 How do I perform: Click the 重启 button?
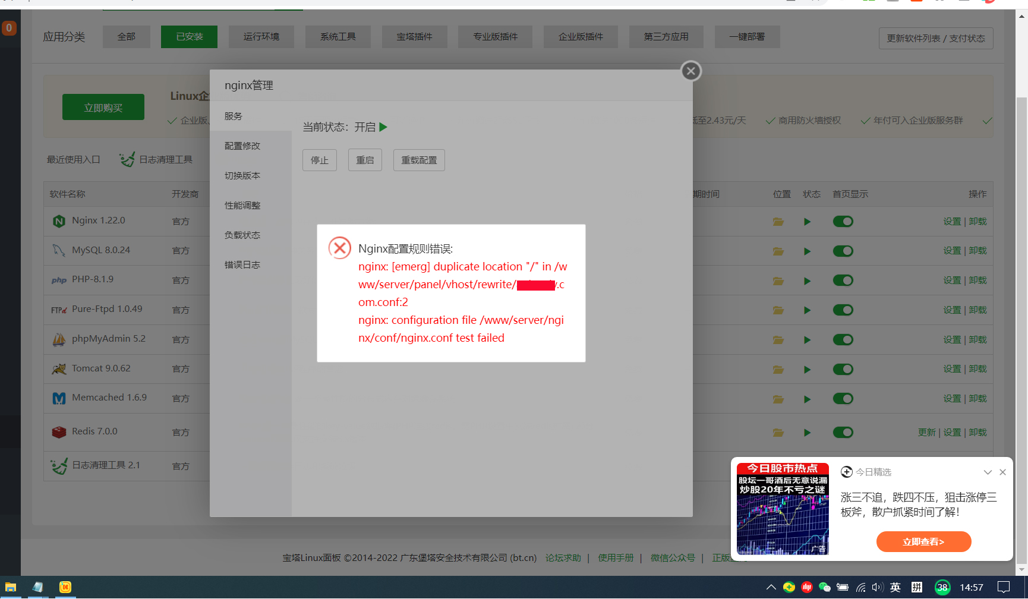click(x=365, y=160)
